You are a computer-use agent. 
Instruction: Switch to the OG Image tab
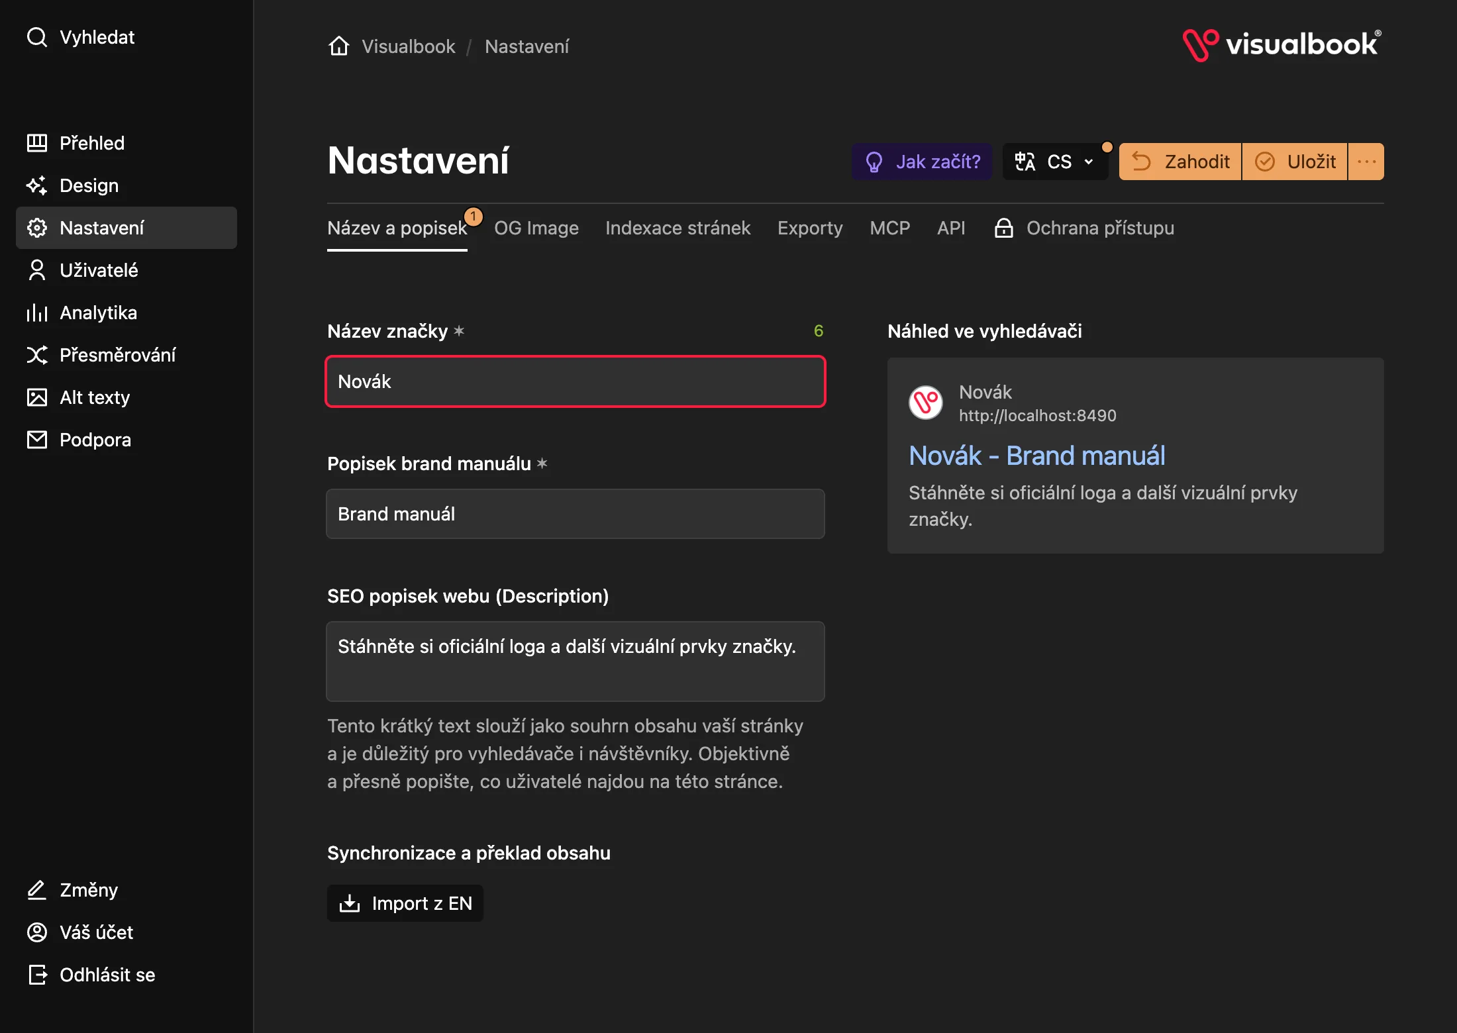[x=536, y=228]
